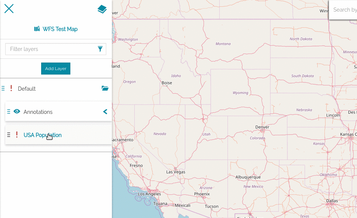Click the Utah state label
Image resolution: width=357 pixels, height=218 pixels.
pos(207,134)
